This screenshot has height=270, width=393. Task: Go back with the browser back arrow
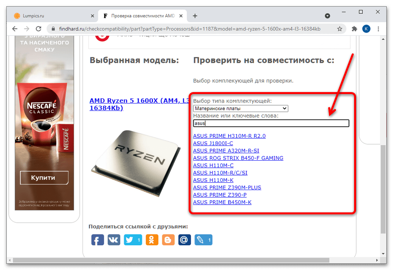pos(15,29)
